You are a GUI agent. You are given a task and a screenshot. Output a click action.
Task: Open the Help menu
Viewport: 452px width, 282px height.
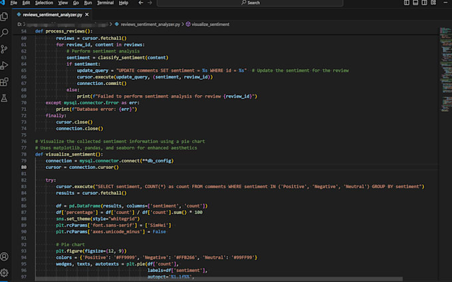click(x=124, y=3)
